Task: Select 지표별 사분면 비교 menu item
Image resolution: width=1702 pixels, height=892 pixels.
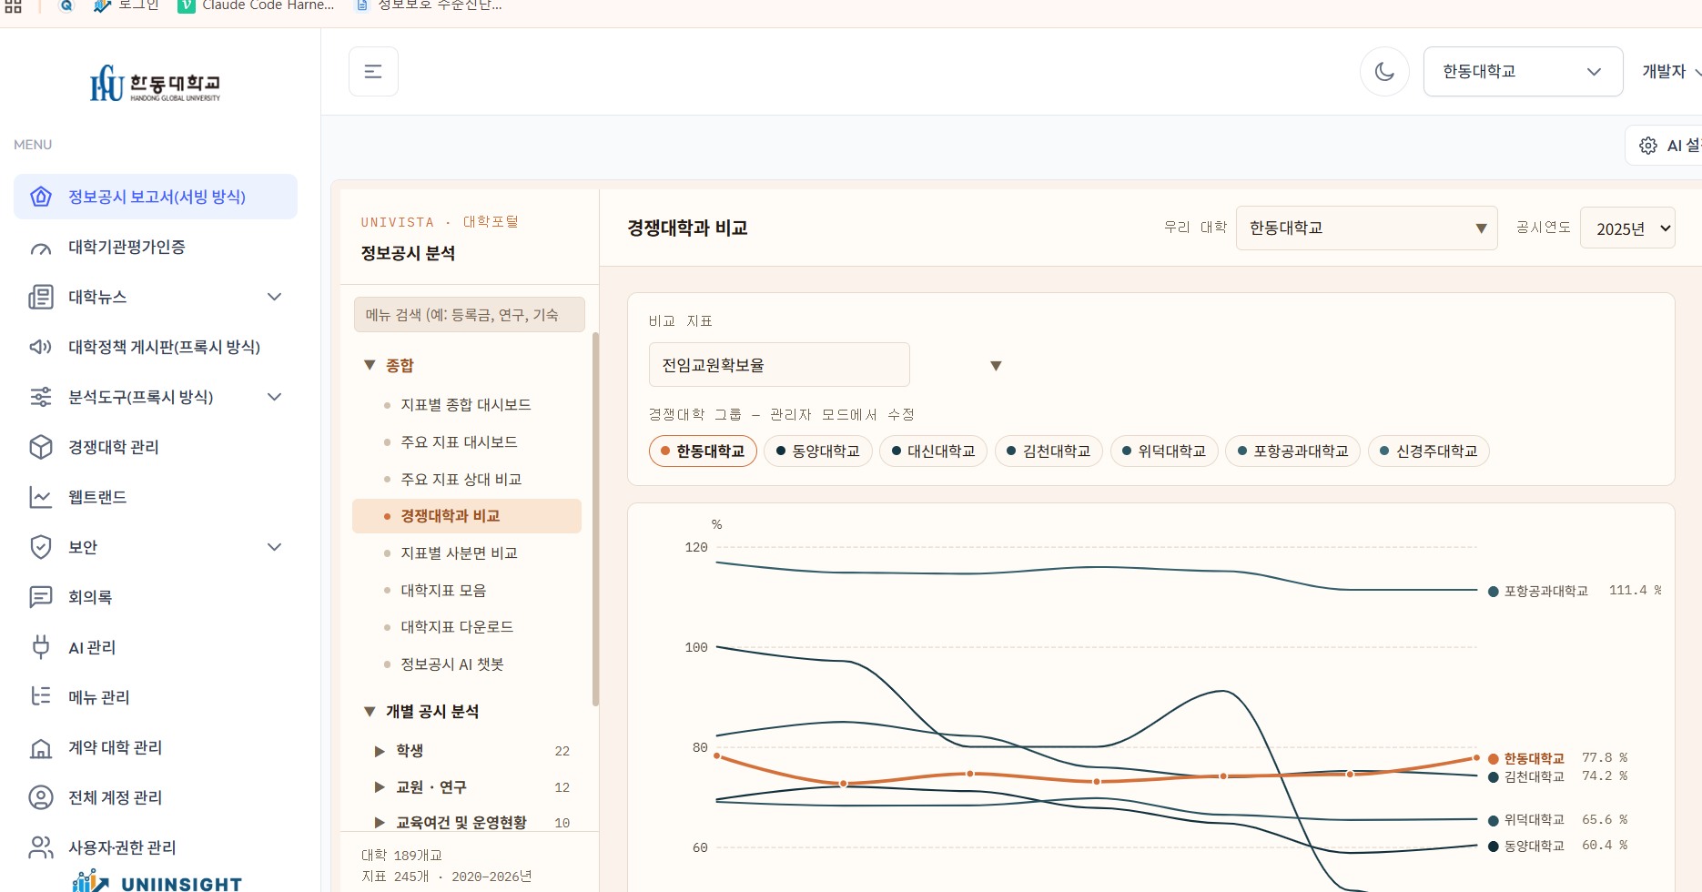Action: tap(466, 553)
